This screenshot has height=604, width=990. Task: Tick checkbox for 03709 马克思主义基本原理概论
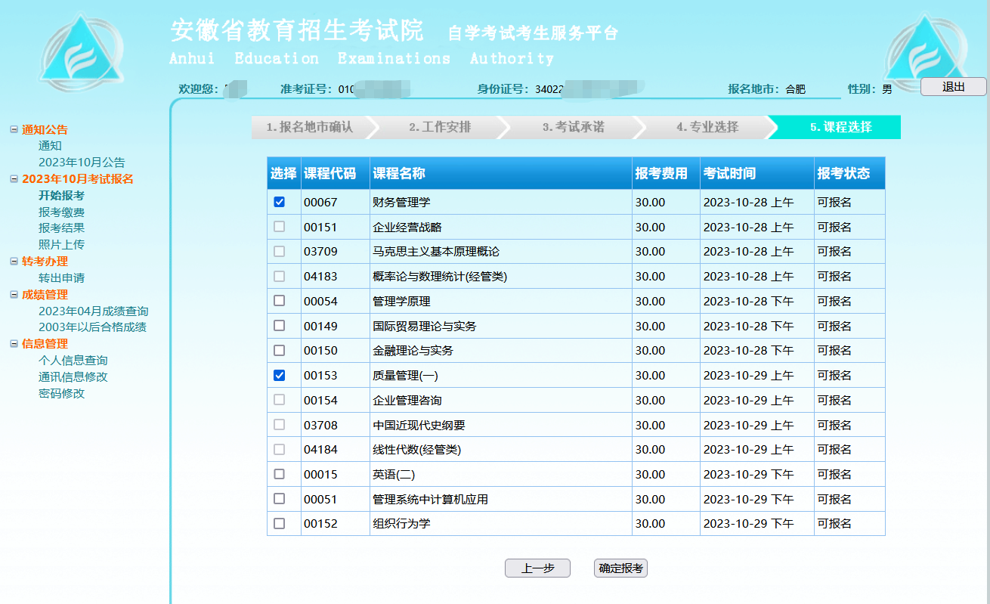pyautogui.click(x=280, y=251)
